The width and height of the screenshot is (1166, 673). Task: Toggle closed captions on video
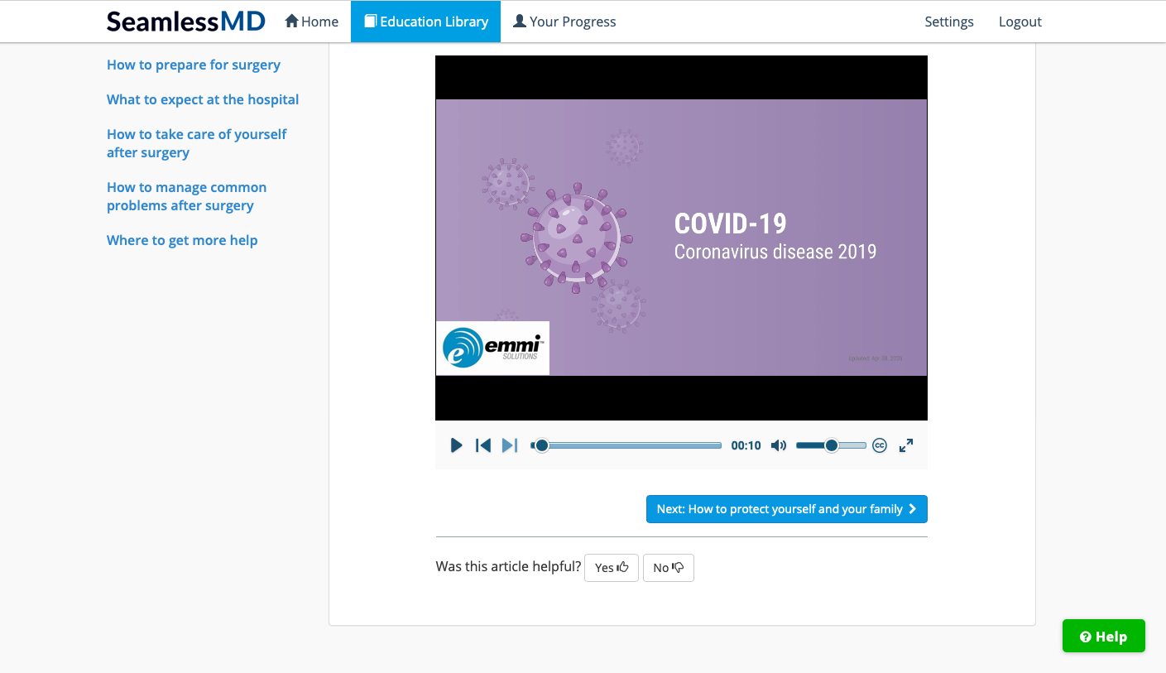[880, 445]
